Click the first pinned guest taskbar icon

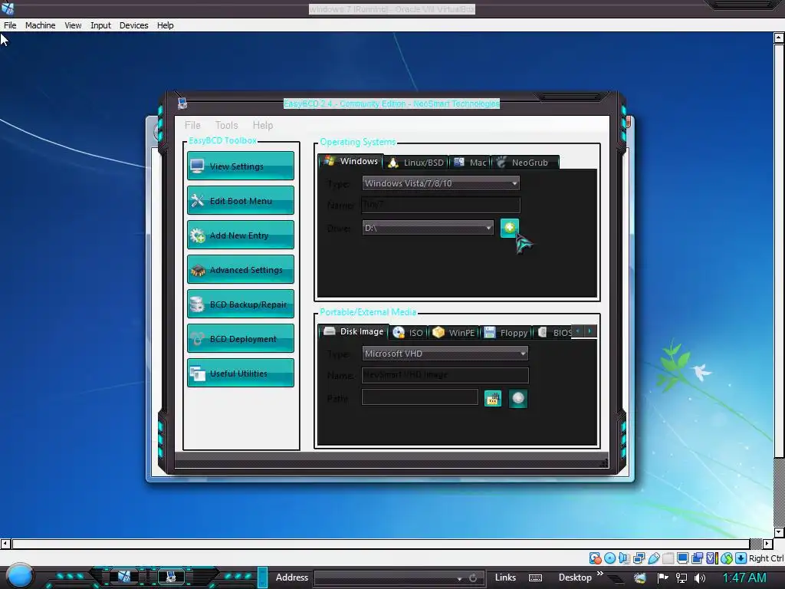123,577
